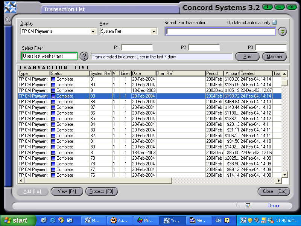Screen dimensions: 301x226
Task: Click the user account tray icon with red X
Action: 271,220
